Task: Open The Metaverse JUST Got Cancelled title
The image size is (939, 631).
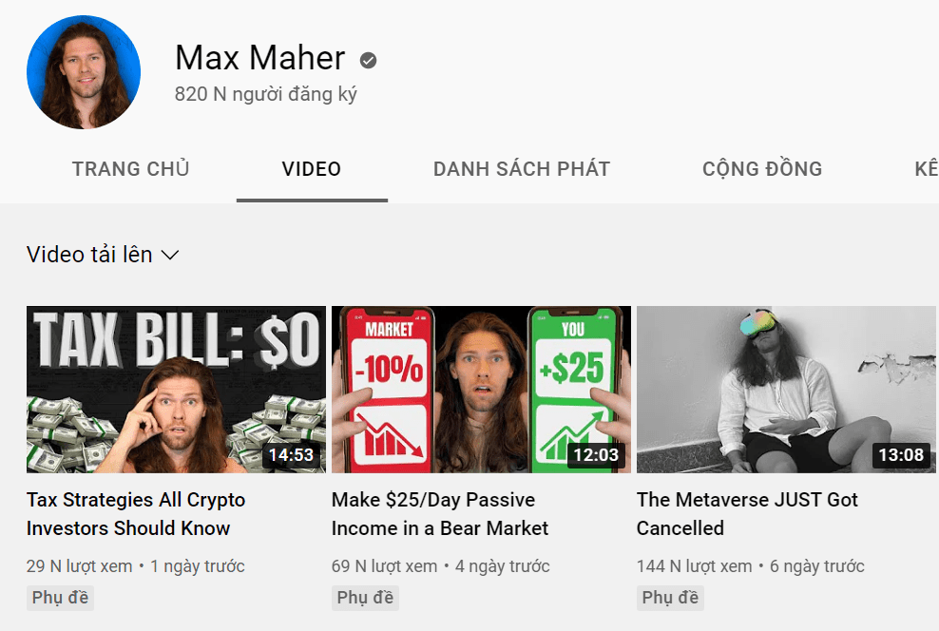Action: [747, 514]
